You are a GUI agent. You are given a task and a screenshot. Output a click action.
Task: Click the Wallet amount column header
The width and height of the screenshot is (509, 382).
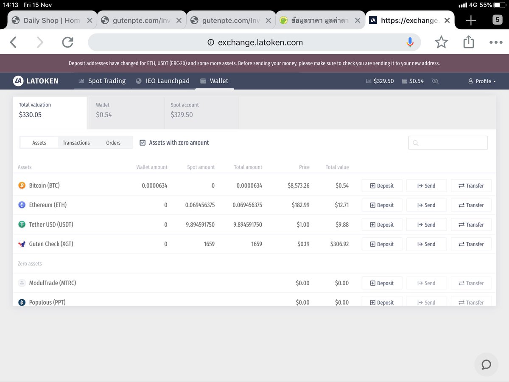[x=152, y=167]
